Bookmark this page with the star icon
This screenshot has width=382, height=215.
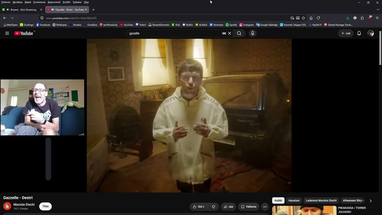coord(304,18)
